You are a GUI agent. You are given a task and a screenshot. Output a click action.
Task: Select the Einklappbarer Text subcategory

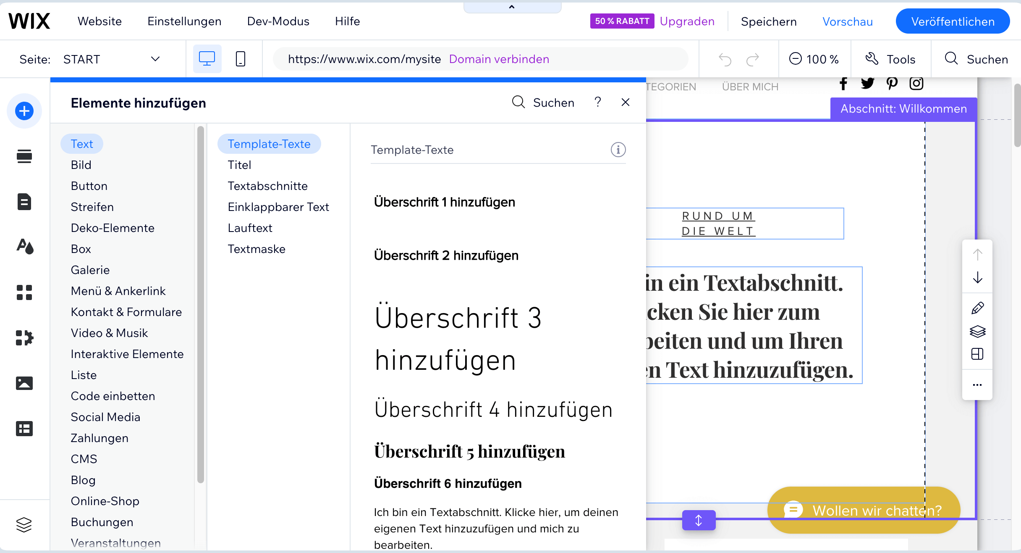tap(278, 207)
